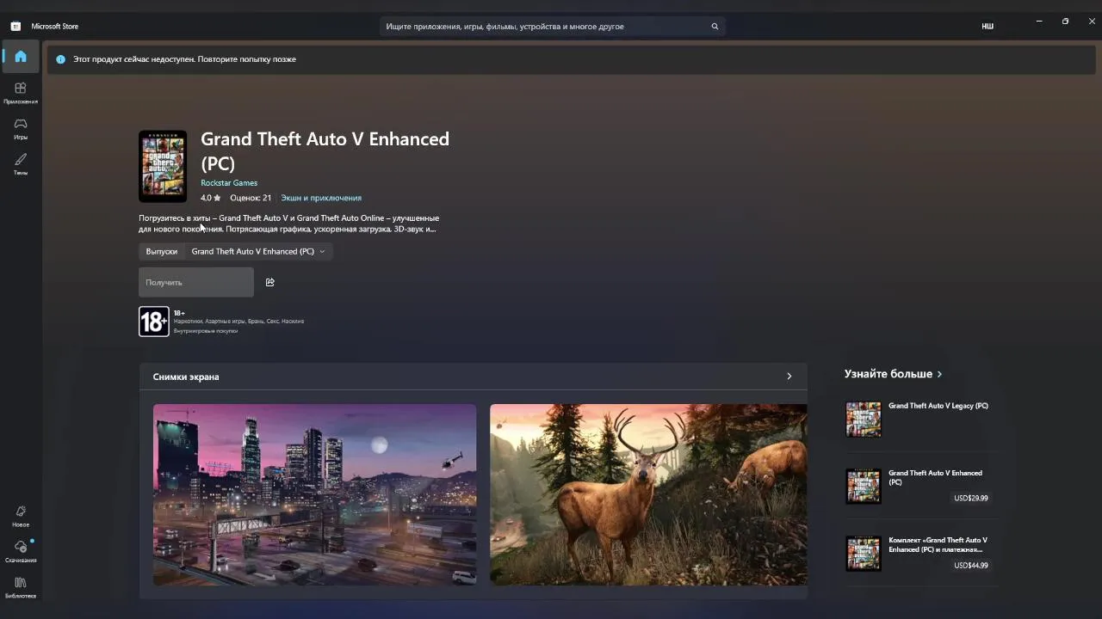Open Grand Theft Auto V Legacy (PC) item
This screenshot has width=1102, height=619.
(922, 420)
